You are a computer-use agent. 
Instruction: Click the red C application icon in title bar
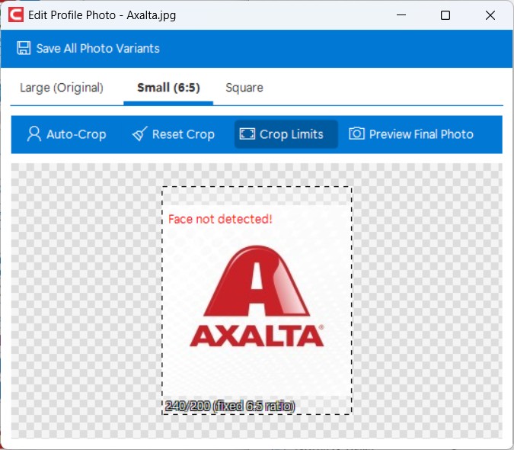click(x=16, y=15)
